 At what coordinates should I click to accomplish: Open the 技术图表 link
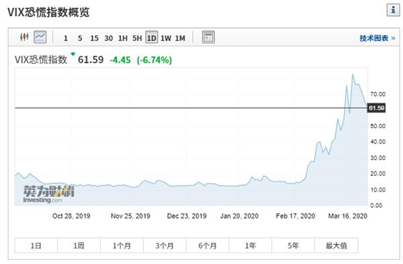(x=377, y=38)
